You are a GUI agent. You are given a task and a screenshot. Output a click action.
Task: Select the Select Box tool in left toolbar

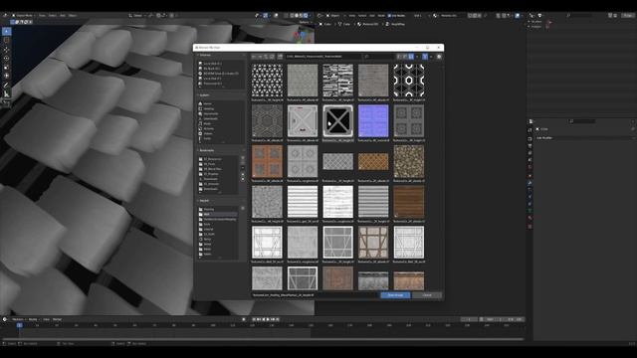point(7,31)
